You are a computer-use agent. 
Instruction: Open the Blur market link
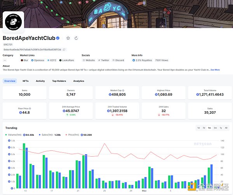click(x=24, y=60)
